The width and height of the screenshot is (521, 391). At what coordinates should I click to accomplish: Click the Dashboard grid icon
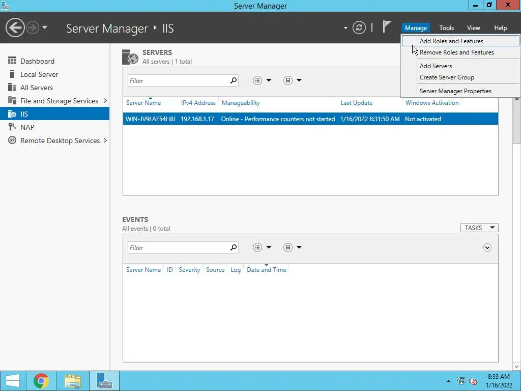point(12,61)
